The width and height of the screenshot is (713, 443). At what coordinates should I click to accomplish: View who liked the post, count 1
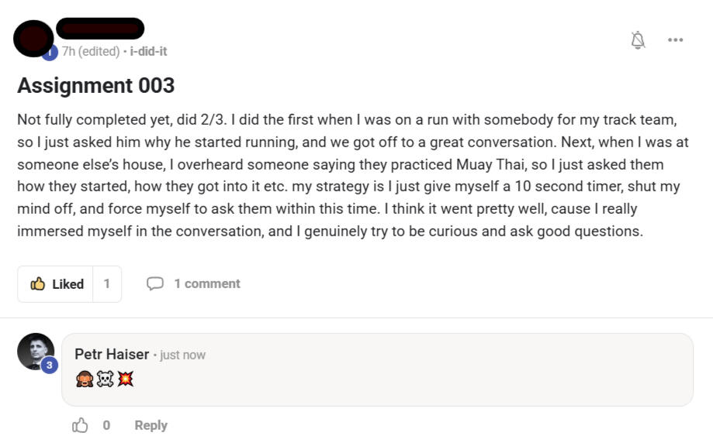click(107, 284)
